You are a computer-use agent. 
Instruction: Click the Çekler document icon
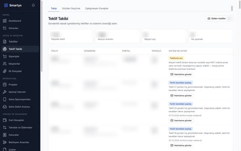click(x=5, y=149)
